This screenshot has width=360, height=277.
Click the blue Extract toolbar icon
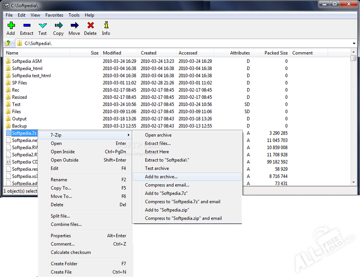[26, 26]
